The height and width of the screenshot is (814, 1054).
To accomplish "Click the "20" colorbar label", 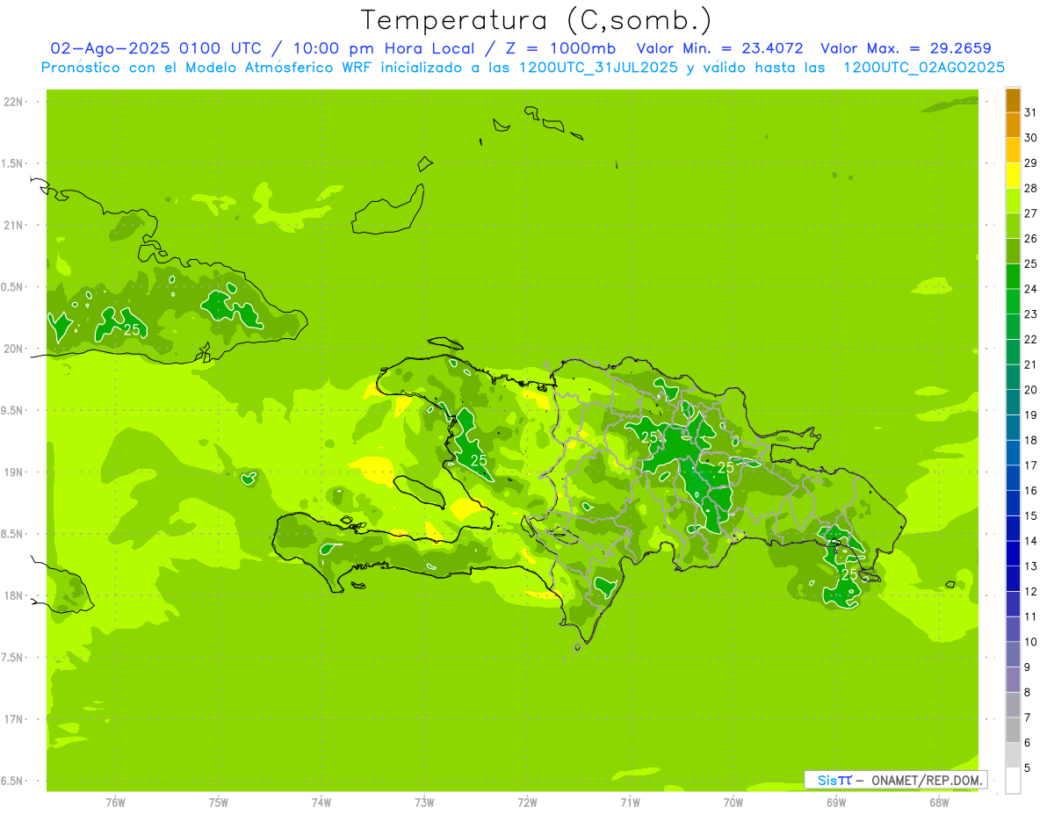I will pyautogui.click(x=1030, y=390).
